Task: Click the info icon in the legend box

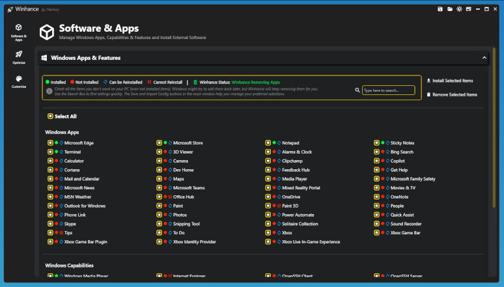Action: tap(49, 91)
